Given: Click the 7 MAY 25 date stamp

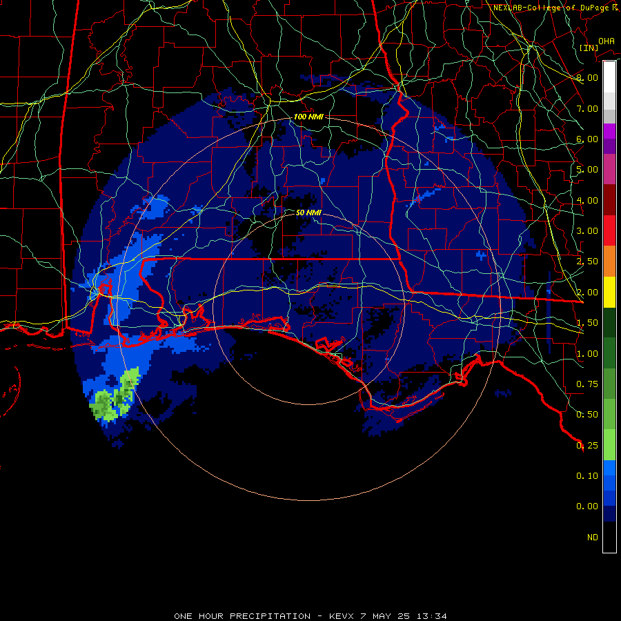Looking at the screenshot, I should (385, 616).
